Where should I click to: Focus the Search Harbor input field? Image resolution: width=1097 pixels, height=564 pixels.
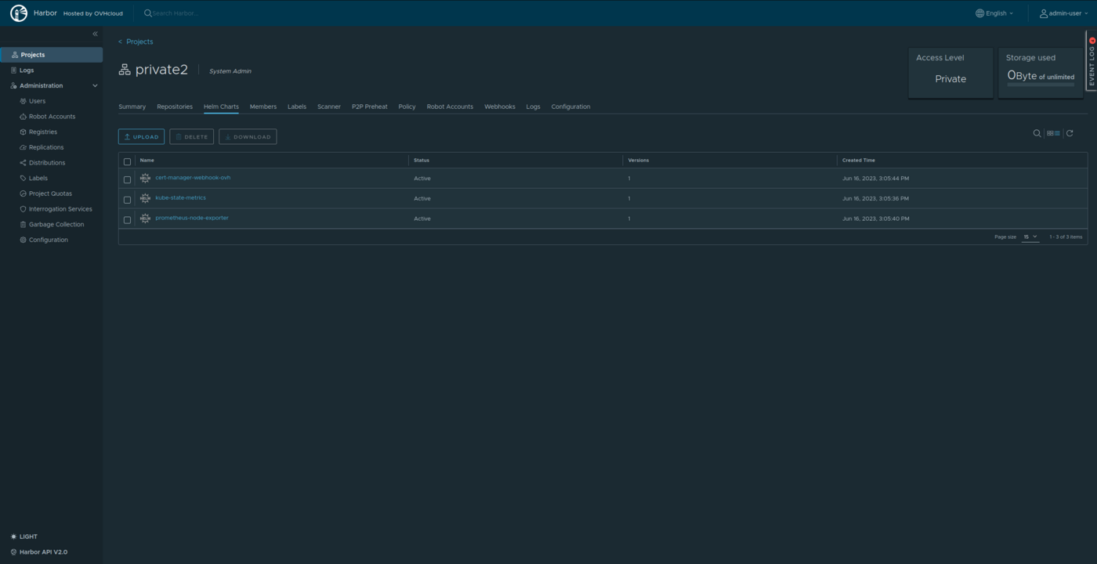[x=204, y=13]
